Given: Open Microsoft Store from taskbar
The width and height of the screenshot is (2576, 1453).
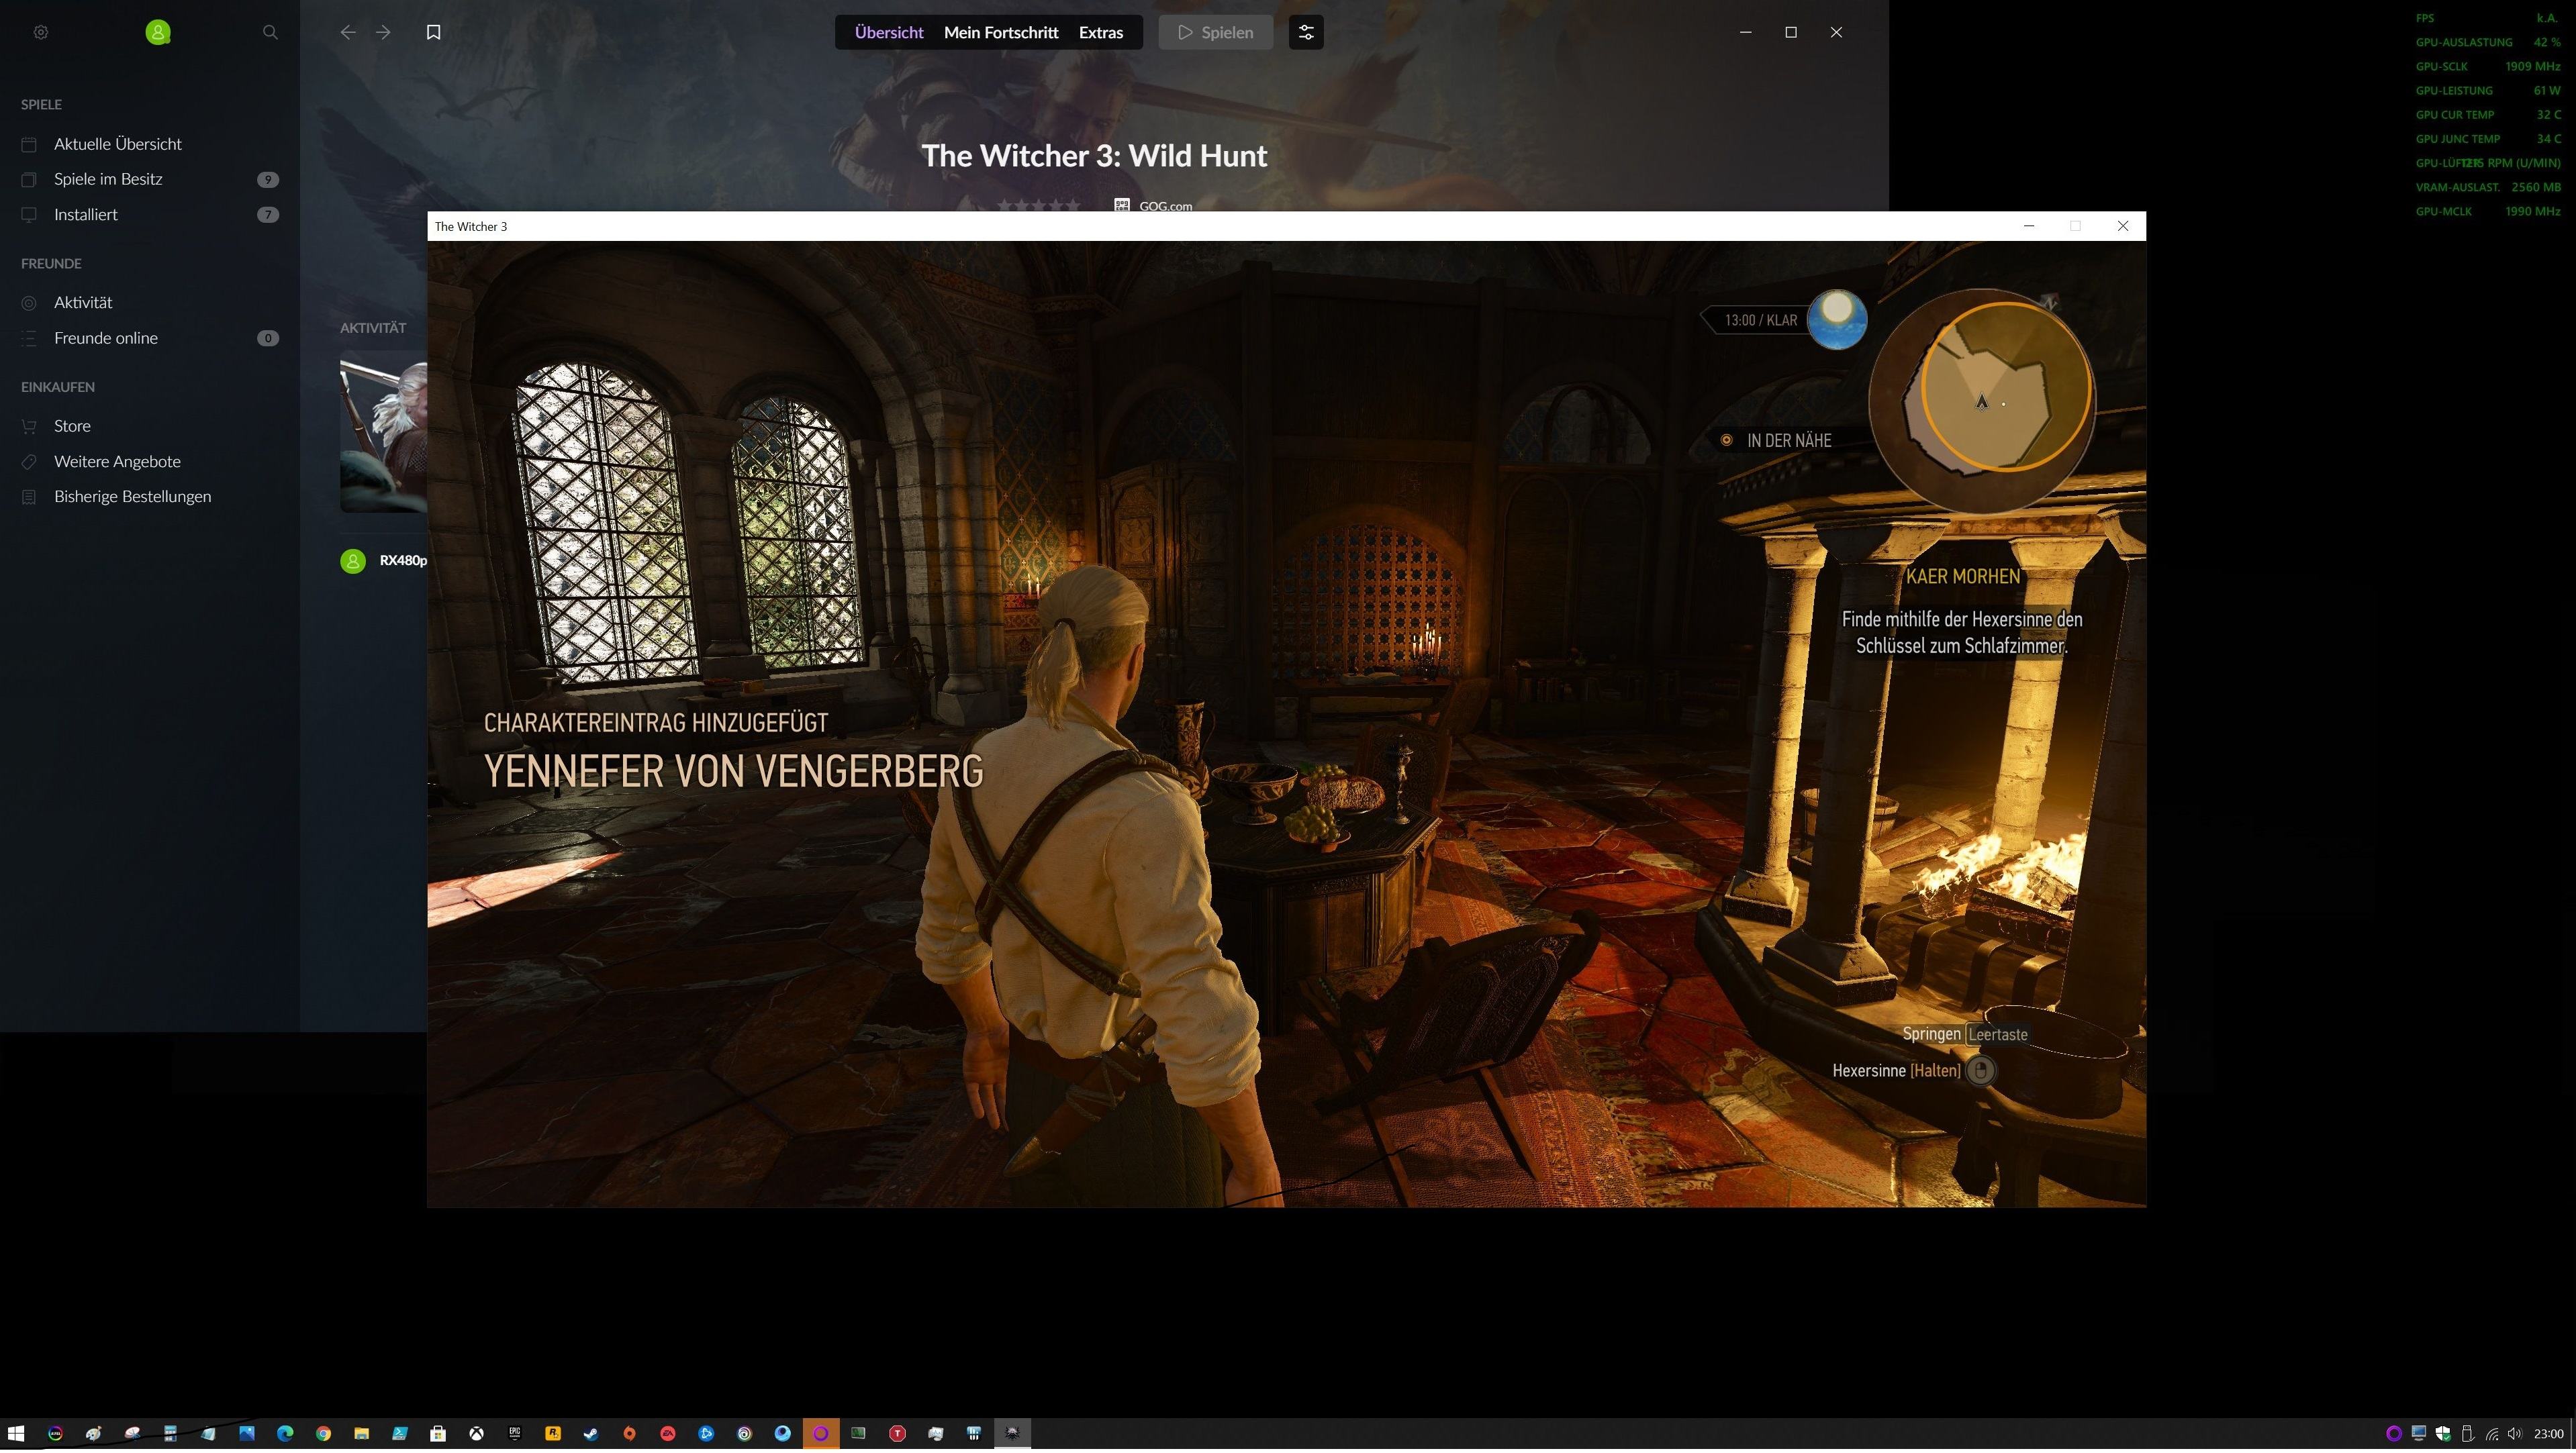Looking at the screenshot, I should click(438, 1435).
